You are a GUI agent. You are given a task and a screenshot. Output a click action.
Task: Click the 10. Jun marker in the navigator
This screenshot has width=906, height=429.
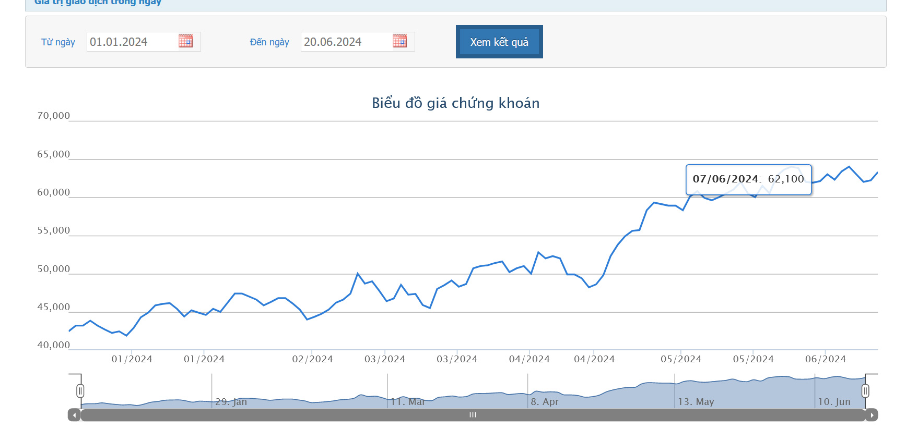pyautogui.click(x=834, y=402)
